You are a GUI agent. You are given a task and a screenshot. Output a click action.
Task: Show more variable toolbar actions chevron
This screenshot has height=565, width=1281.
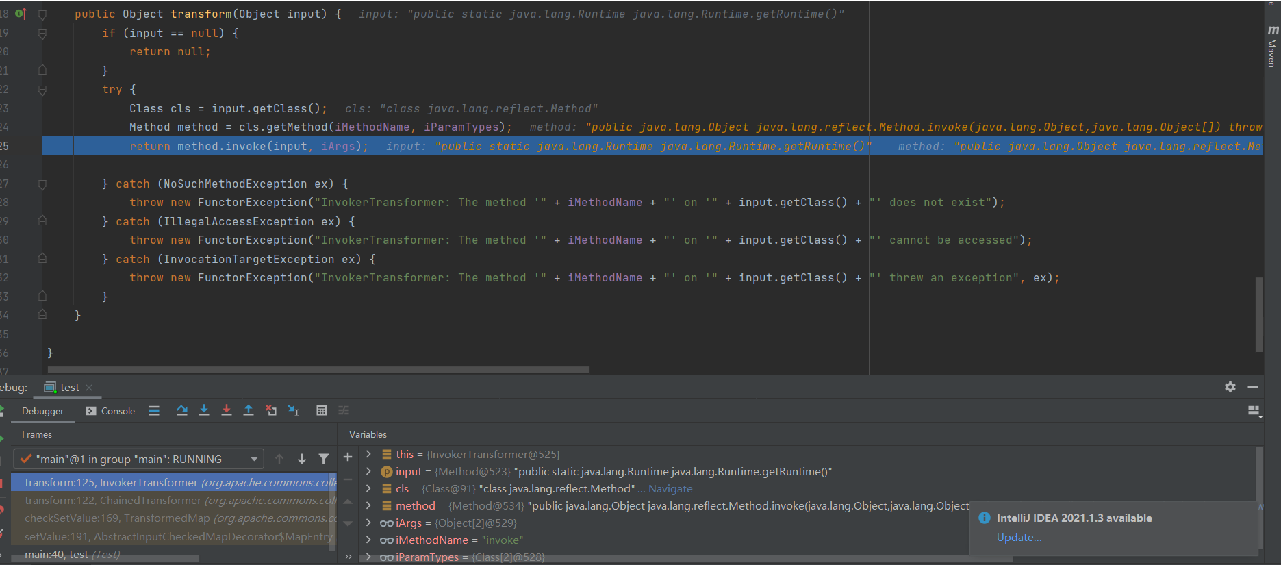(x=348, y=556)
